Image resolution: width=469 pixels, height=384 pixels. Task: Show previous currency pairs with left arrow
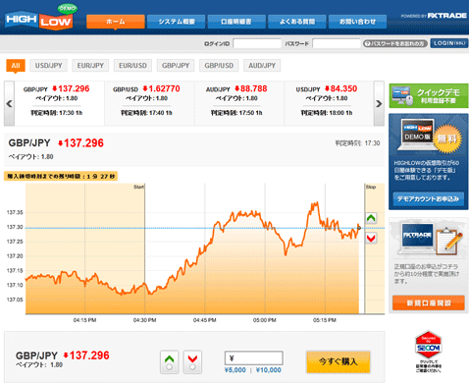(9, 103)
